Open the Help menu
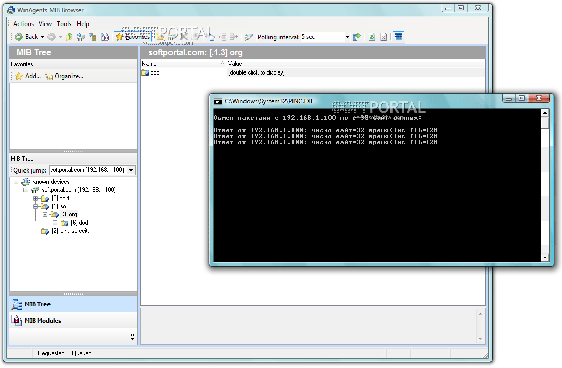This screenshot has height=368, width=562. tap(83, 23)
